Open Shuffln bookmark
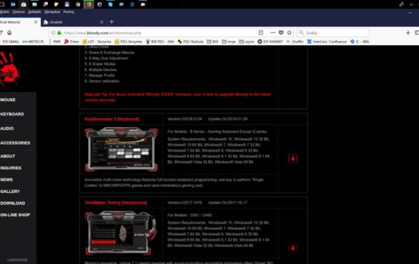 [x=294, y=41]
